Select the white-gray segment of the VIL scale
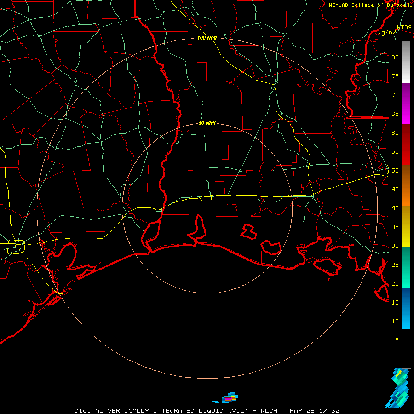 click(x=406, y=62)
